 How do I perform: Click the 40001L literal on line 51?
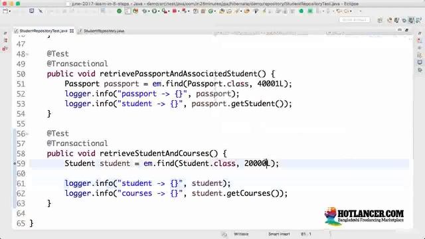tap(270, 84)
